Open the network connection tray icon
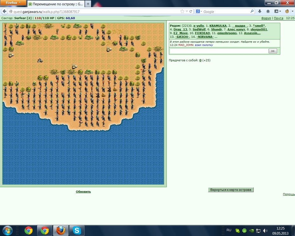The image size is (295, 236). tap(259, 231)
